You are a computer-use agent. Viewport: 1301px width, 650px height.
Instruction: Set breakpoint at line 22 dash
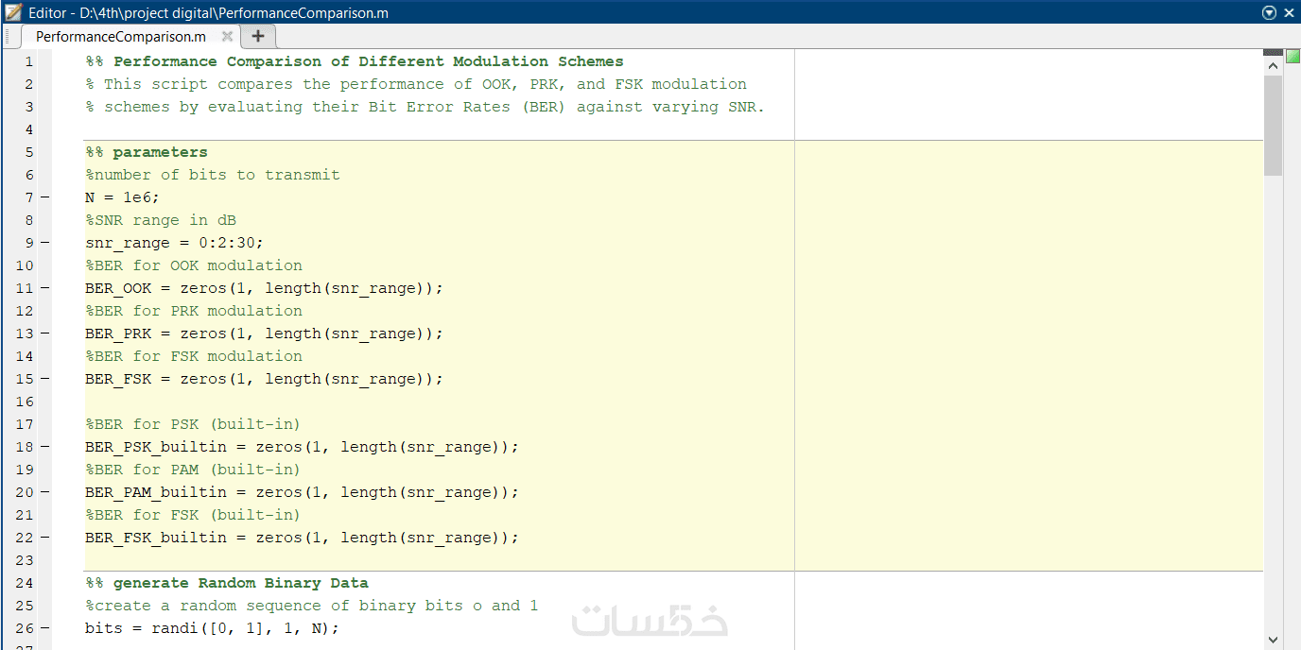[44, 538]
